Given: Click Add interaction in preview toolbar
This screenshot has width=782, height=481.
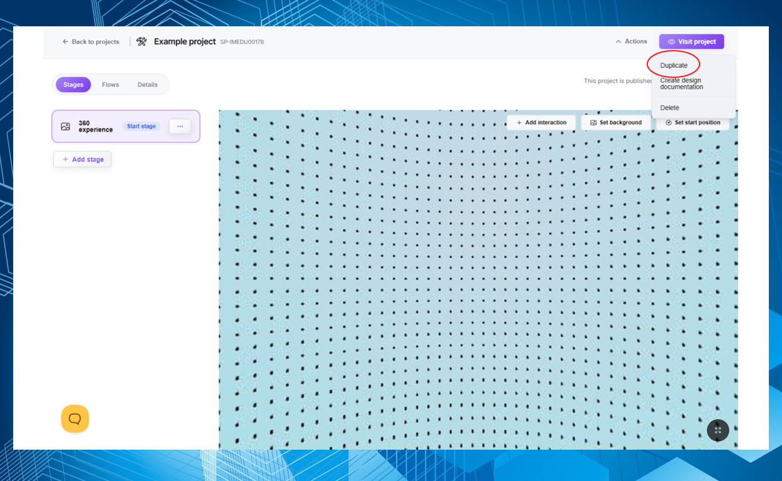Looking at the screenshot, I should coord(541,123).
